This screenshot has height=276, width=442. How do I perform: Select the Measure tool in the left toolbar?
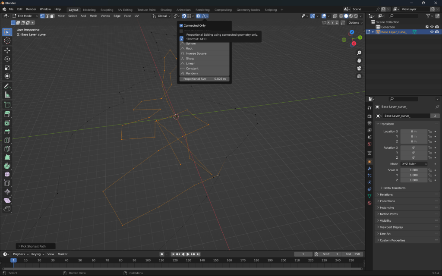[7, 95]
